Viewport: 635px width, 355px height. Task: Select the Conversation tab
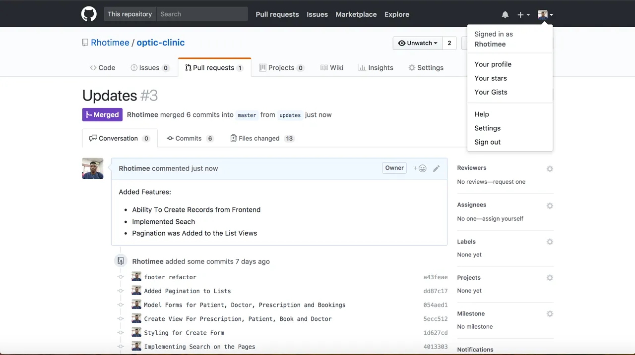click(x=120, y=138)
